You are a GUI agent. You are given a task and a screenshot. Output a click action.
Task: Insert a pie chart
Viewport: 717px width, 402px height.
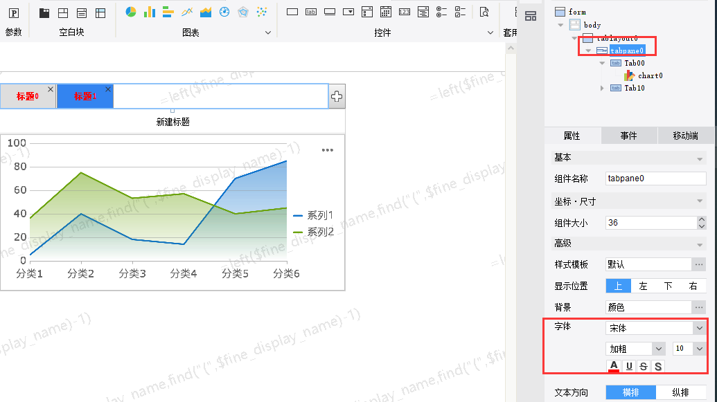131,12
